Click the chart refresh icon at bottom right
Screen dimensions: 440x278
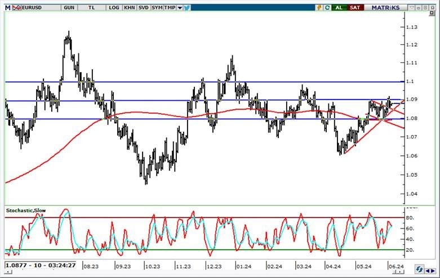pos(420,269)
